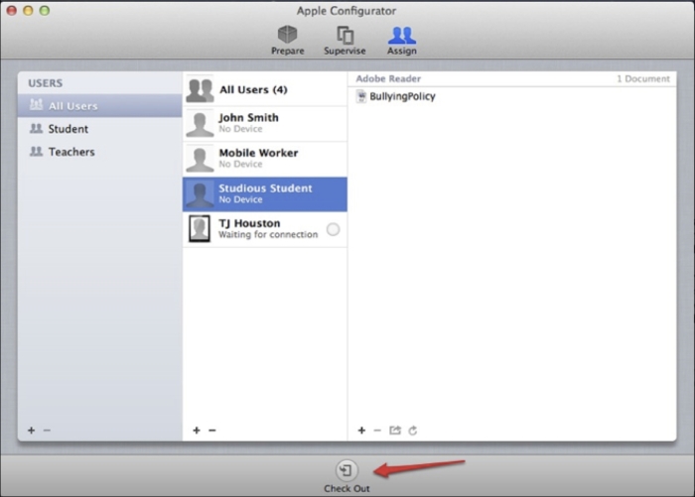Click the refresh documents icon
Screen dimensions: 695x497
click(x=413, y=431)
